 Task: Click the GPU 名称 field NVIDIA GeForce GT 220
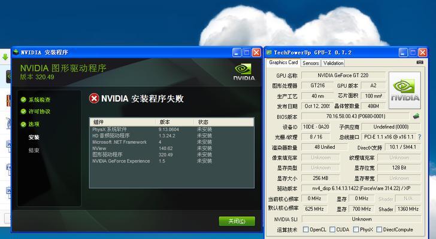tap(343, 75)
